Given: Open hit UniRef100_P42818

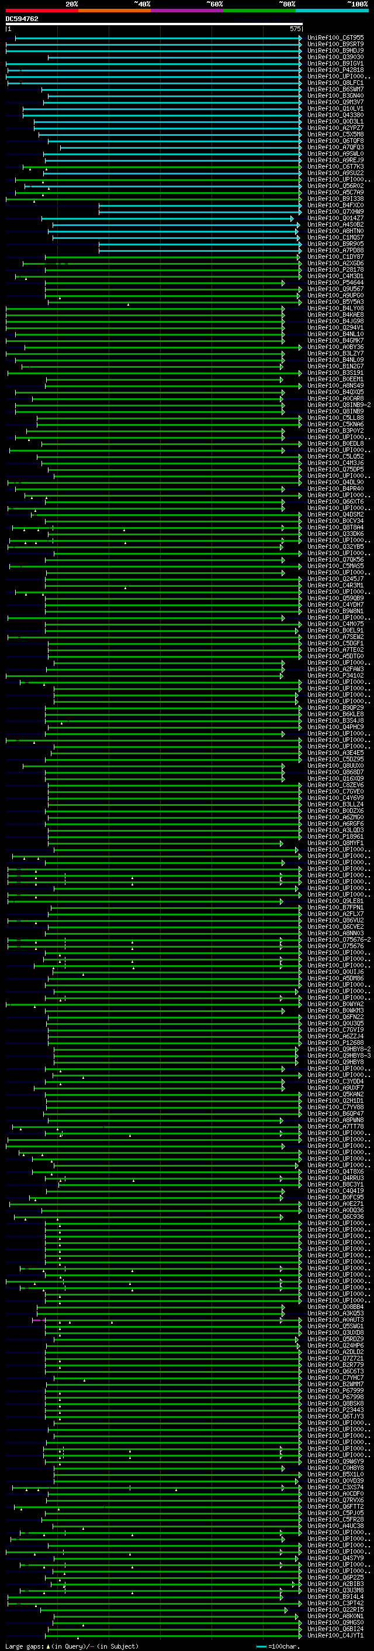Looking at the screenshot, I should coord(335,70).
